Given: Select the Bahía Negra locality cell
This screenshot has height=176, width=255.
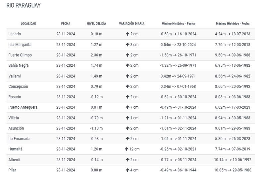Looking at the screenshot, I should tap(19, 65).
